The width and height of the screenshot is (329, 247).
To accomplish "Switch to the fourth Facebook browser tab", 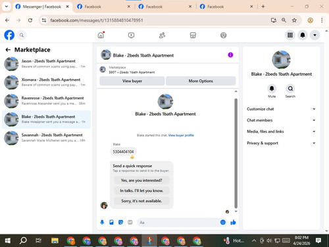I will (x=226, y=7).
